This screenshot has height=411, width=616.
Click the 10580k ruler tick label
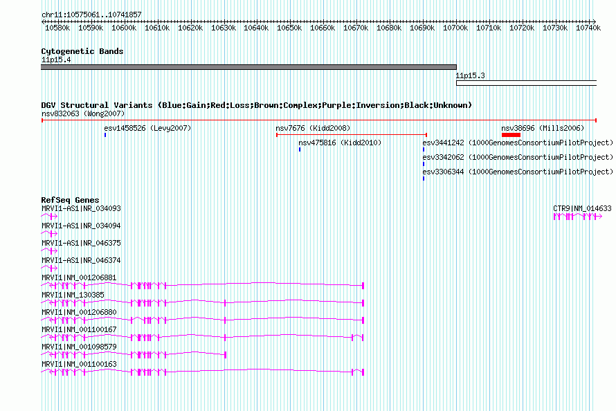57,28
